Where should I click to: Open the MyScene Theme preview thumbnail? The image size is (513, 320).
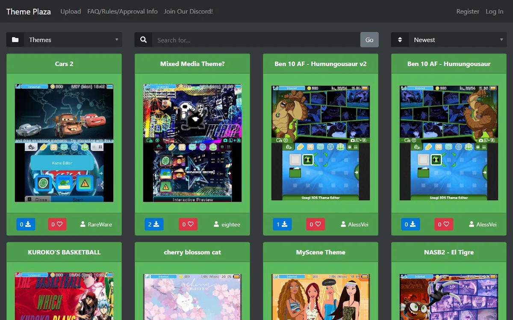tap(321, 297)
